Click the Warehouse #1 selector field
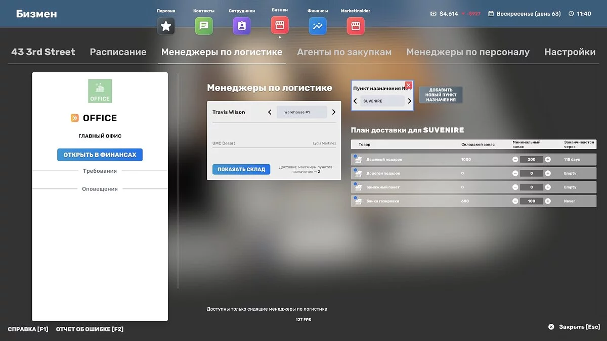This screenshot has height=341, width=607. (x=302, y=112)
